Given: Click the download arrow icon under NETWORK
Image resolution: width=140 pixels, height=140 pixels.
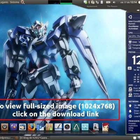Looking at the screenshot, I should point(130,111).
